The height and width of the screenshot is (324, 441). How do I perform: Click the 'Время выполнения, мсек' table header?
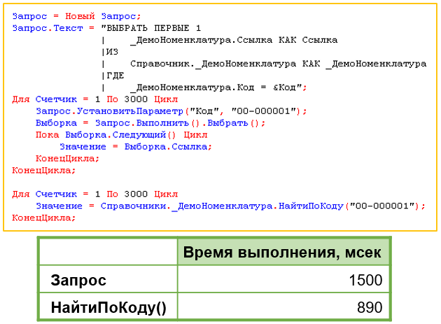point(282,252)
